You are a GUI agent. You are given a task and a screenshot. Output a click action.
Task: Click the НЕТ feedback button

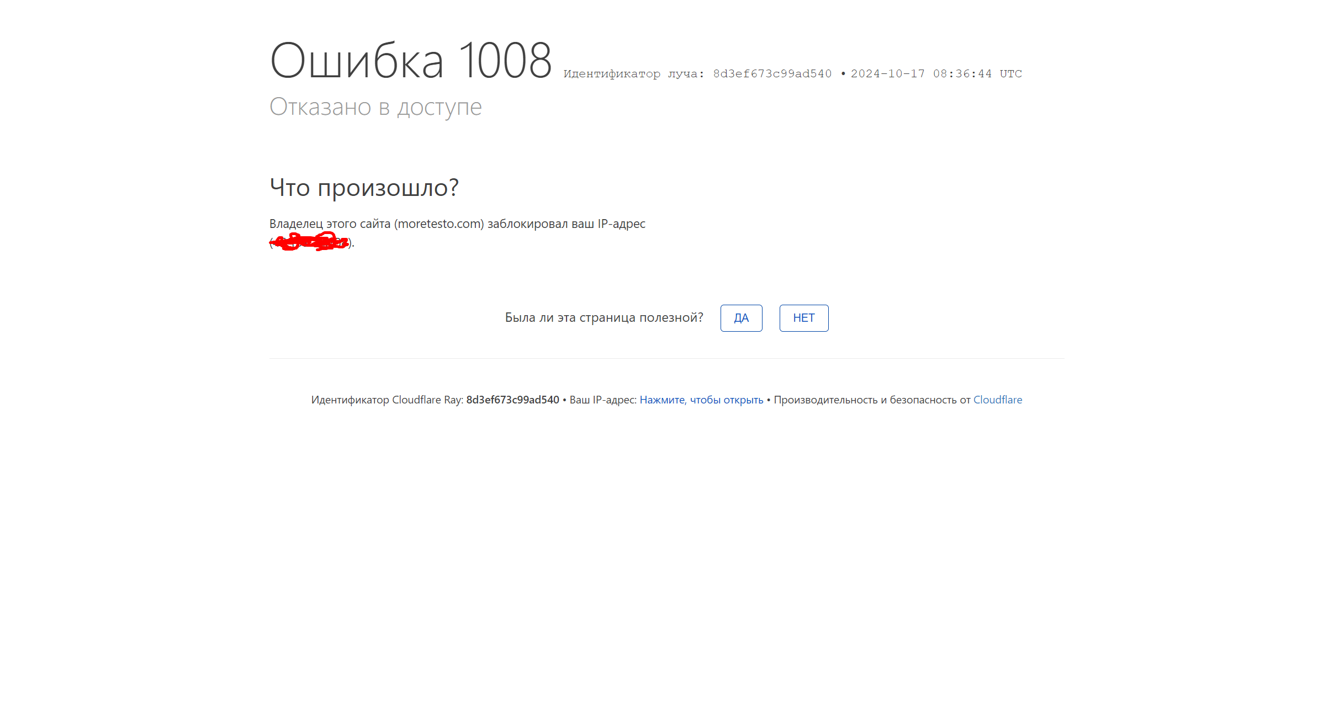tap(803, 318)
